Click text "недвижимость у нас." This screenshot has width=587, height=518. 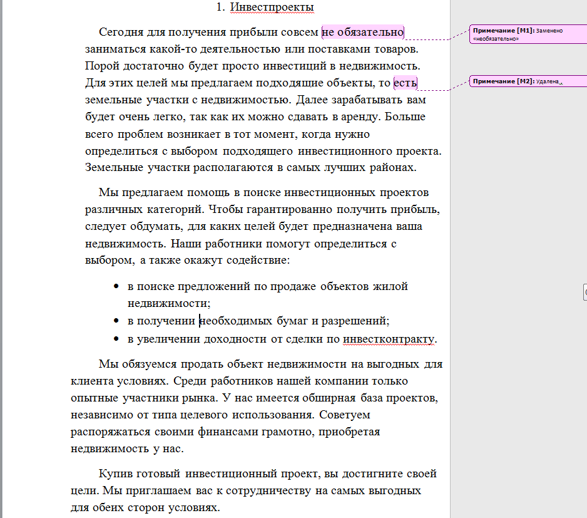tap(127, 449)
